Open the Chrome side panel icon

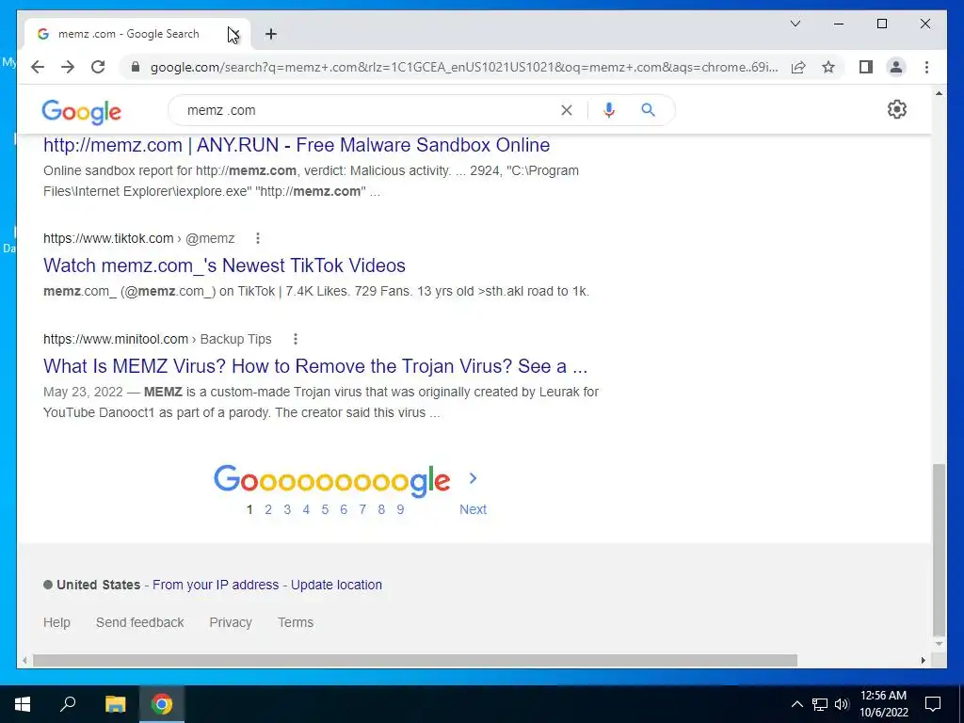coord(866,67)
